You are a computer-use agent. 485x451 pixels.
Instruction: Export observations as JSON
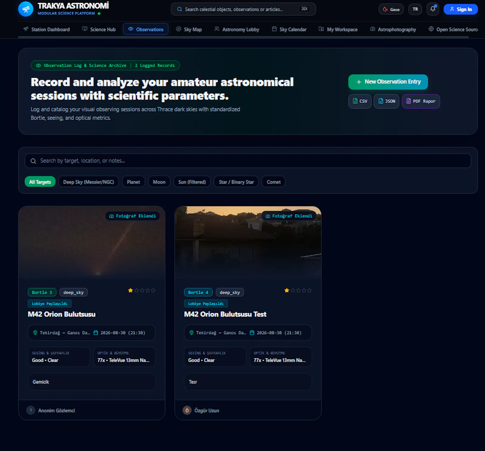[x=386, y=101]
